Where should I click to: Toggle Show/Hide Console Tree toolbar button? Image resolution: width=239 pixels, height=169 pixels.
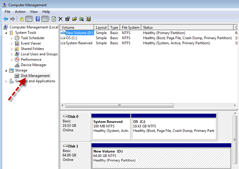29,19
